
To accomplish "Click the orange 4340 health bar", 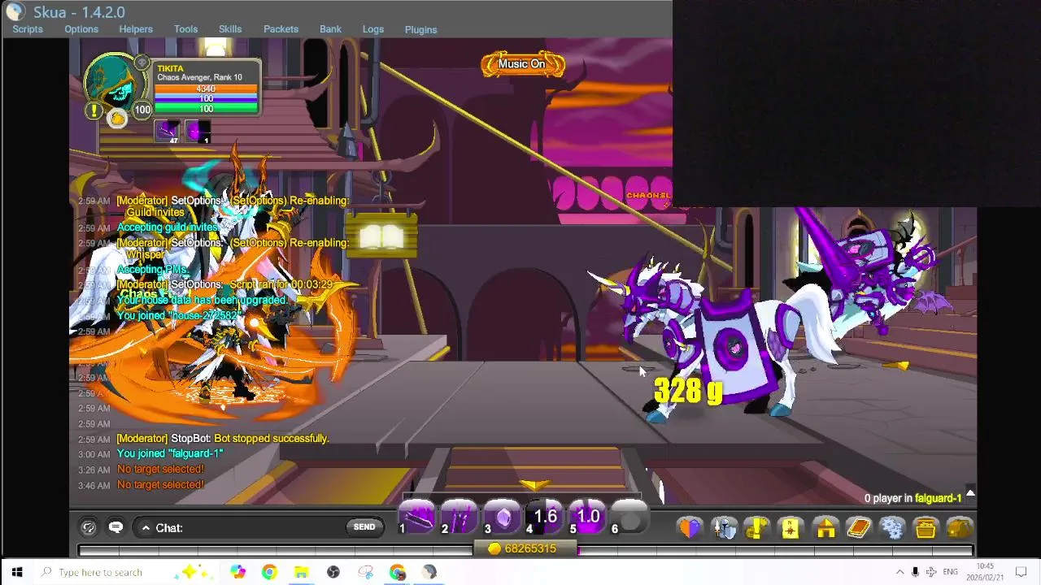I will click(x=206, y=89).
